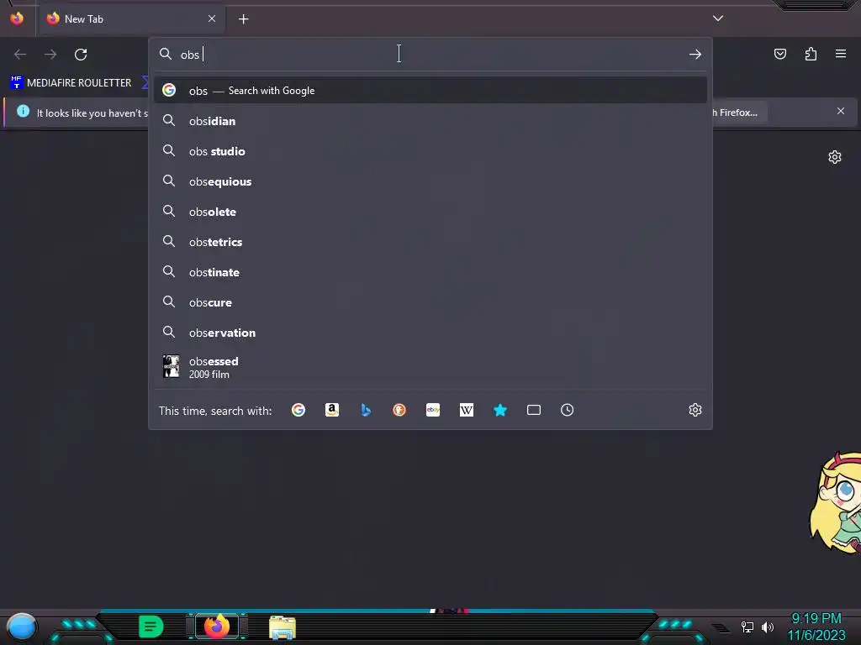The image size is (861, 645).
Task: Open the Extensions puzzle icon
Action: click(x=811, y=54)
